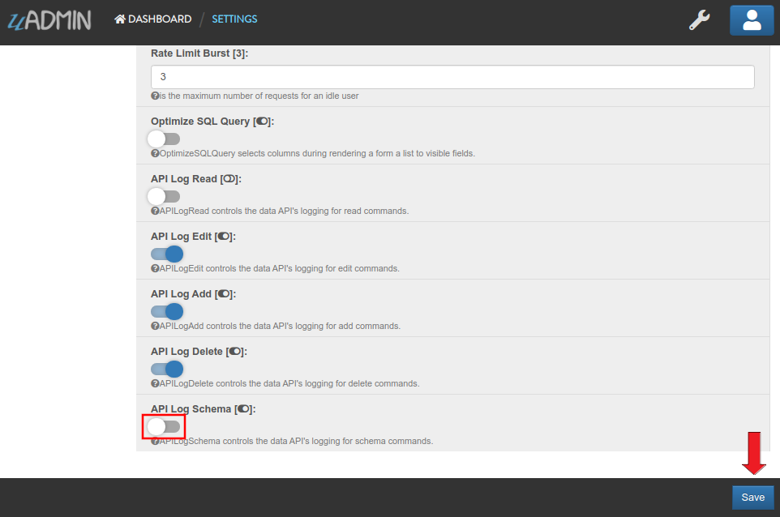Viewport: 780px width, 517px height.
Task: Click help icon beside OptimizeSQLQuery description
Action: tap(155, 154)
